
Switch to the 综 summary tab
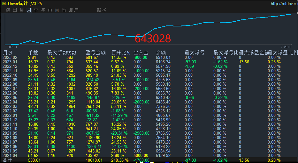[x=8, y=10]
